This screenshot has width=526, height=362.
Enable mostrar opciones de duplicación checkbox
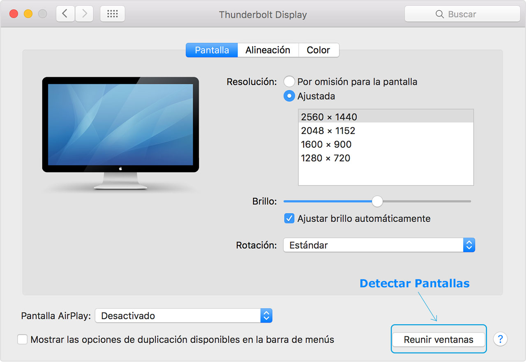point(22,339)
